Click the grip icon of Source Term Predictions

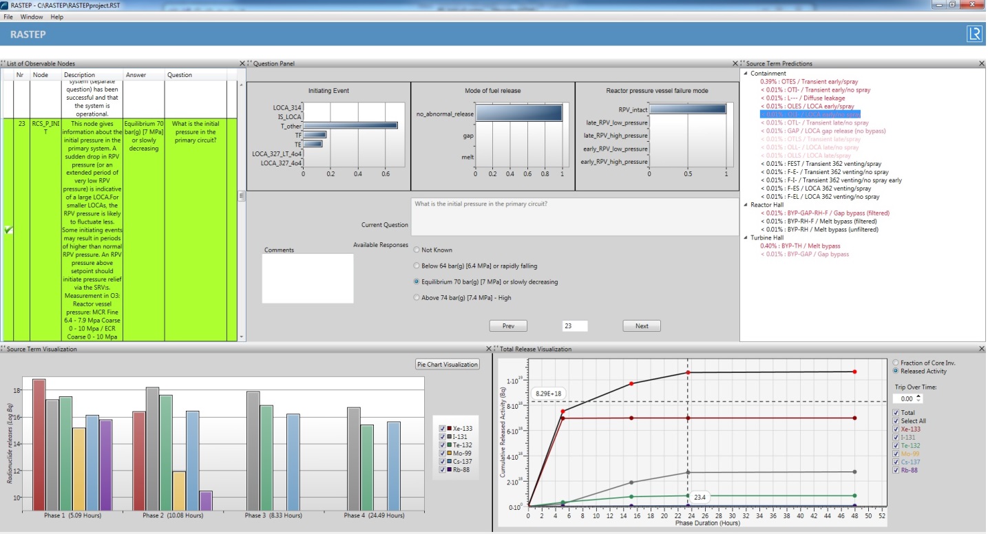(742, 63)
